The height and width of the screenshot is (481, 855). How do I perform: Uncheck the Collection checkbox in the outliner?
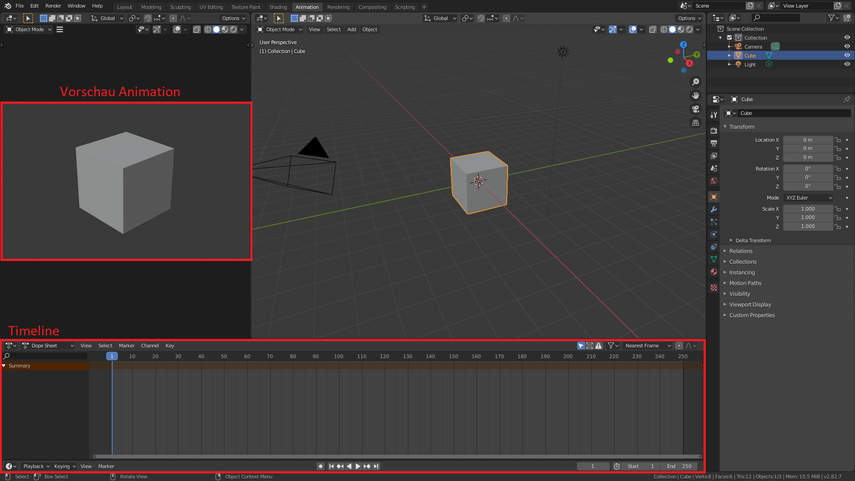coord(729,38)
